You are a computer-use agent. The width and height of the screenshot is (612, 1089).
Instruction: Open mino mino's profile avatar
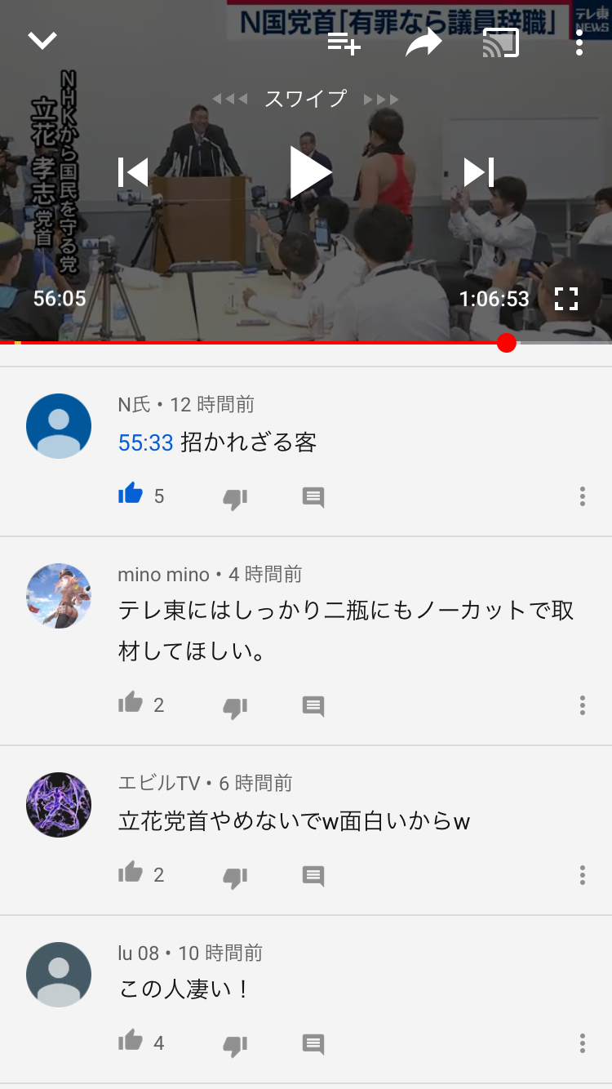coord(59,596)
